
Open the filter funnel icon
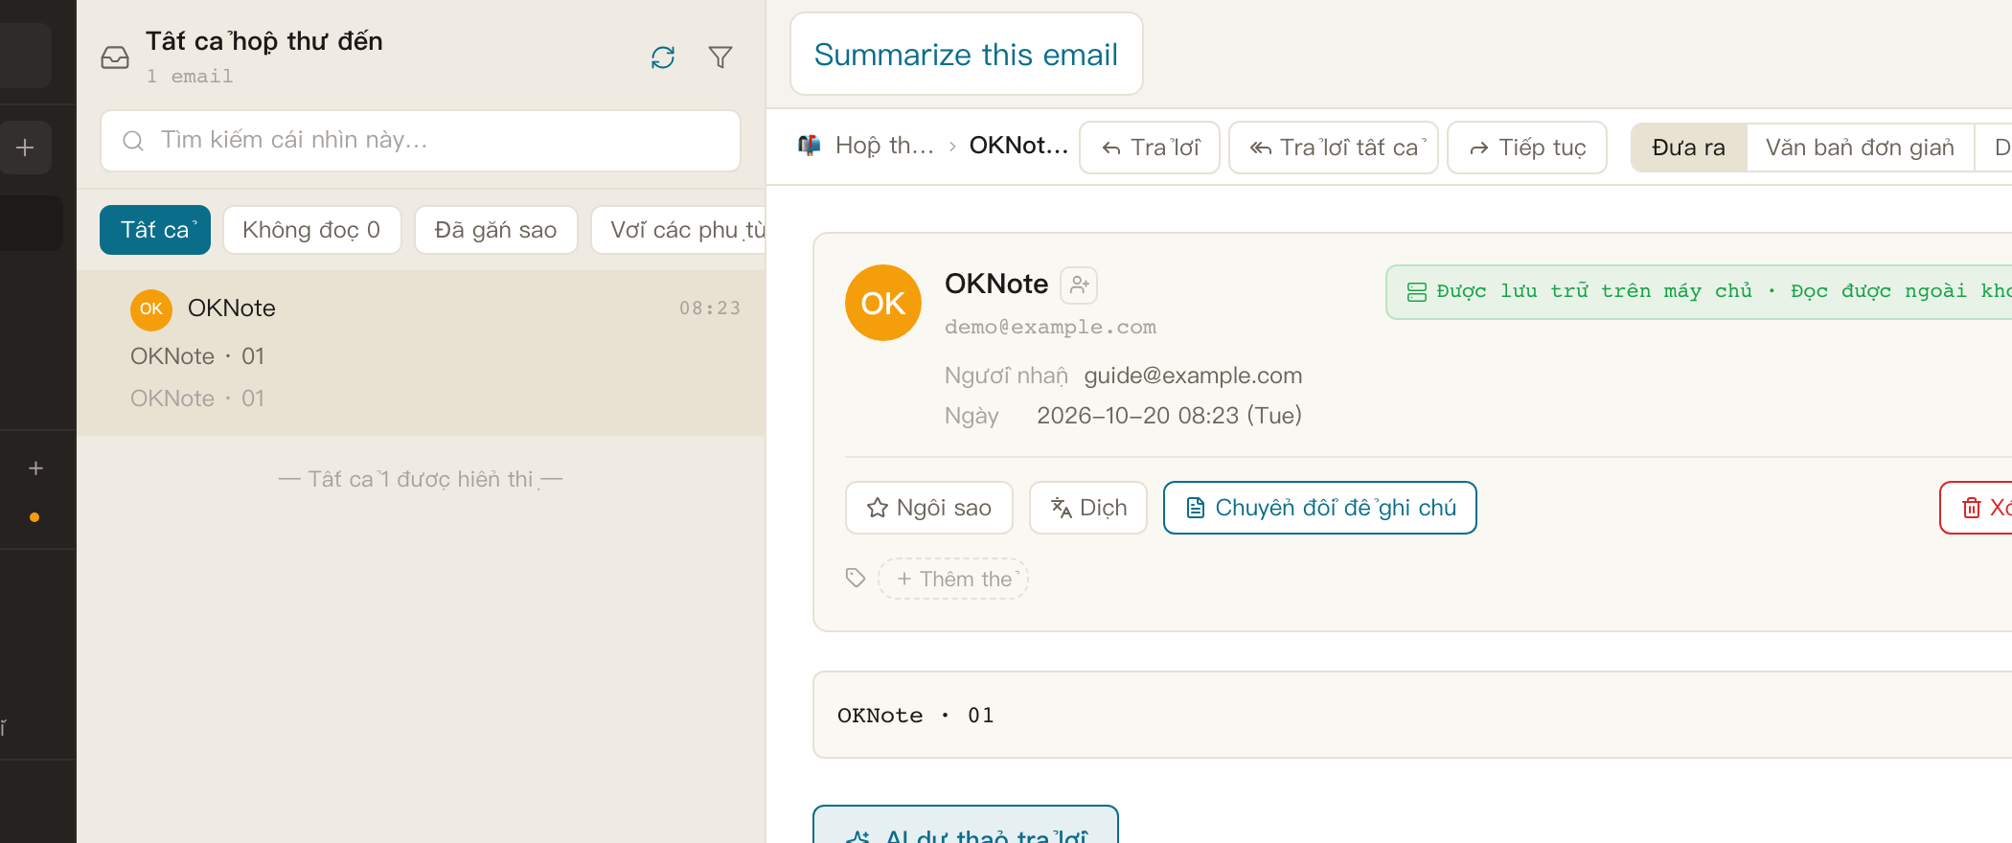720,57
